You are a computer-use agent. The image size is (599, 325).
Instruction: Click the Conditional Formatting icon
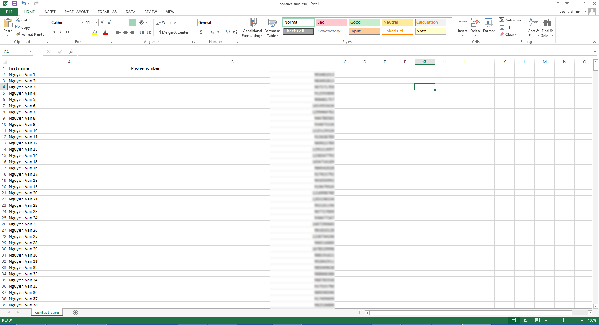point(252,23)
